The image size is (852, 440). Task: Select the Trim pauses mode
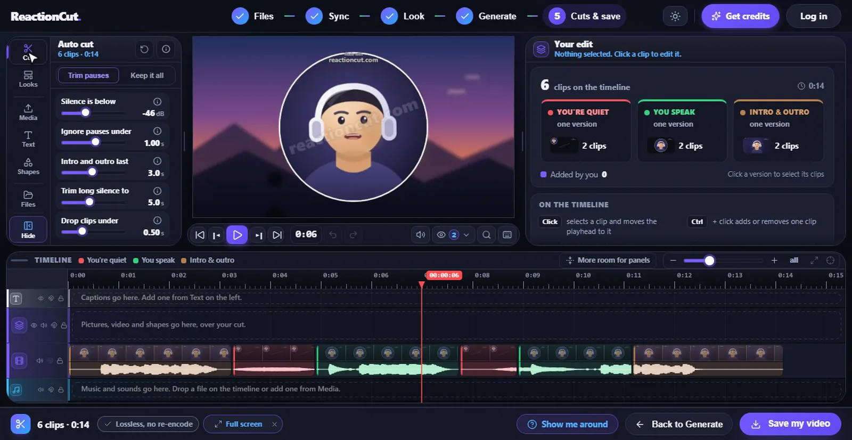coord(88,76)
